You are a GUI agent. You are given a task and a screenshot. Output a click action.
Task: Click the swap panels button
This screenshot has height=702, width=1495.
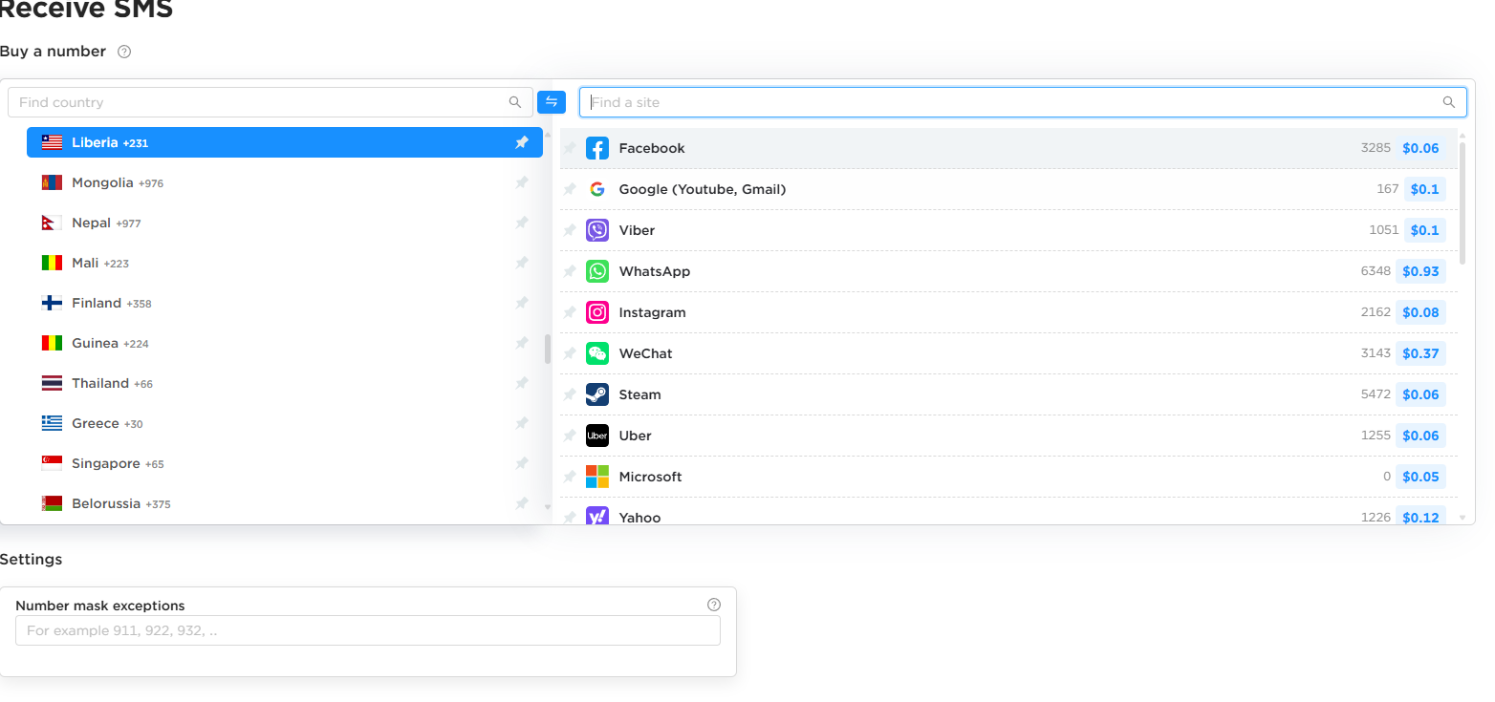552,102
